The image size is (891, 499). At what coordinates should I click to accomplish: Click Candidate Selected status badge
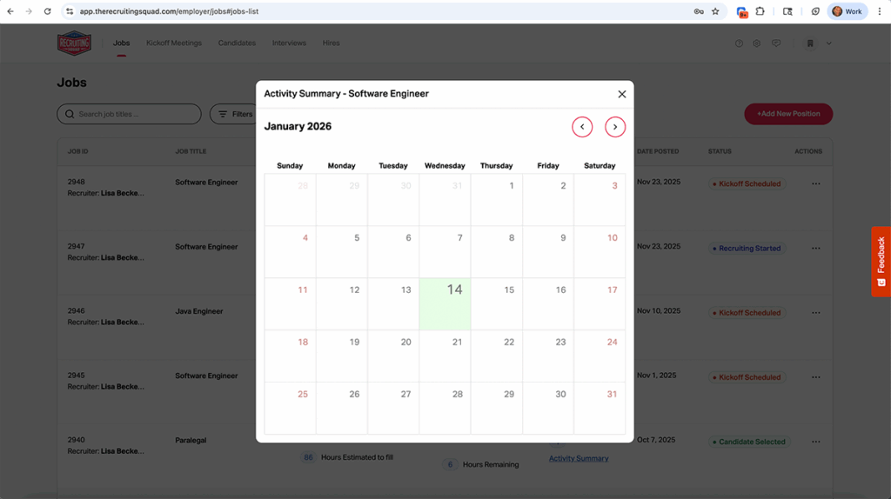[749, 442]
